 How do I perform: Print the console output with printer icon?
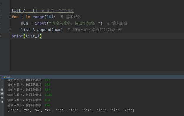pos(2,98)
